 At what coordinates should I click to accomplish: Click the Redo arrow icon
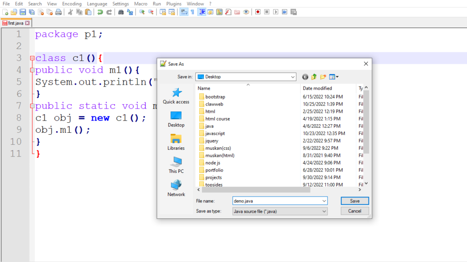[109, 12]
